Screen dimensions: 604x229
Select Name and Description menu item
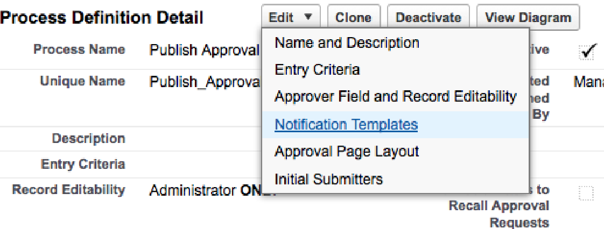(x=347, y=43)
